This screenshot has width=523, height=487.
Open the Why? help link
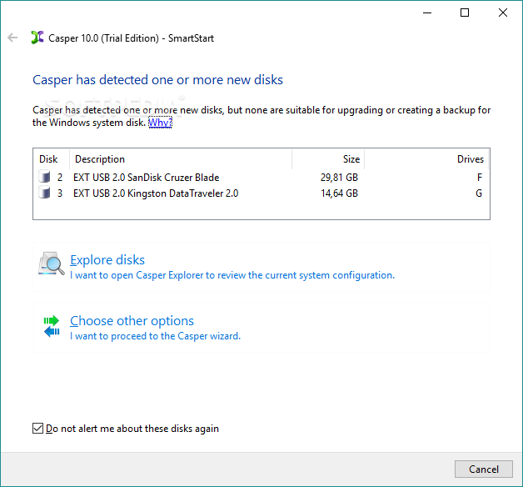coord(160,123)
